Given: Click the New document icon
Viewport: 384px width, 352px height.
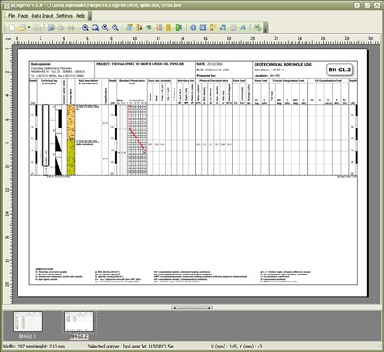Looking at the screenshot, I should pyautogui.click(x=11, y=27).
